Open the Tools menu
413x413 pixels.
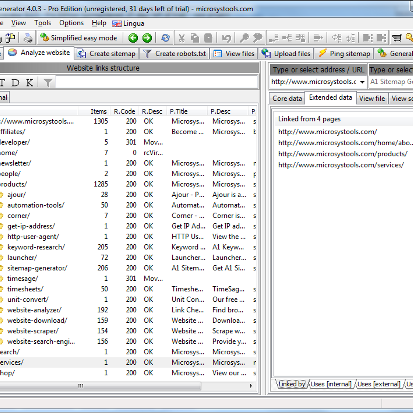click(x=43, y=23)
